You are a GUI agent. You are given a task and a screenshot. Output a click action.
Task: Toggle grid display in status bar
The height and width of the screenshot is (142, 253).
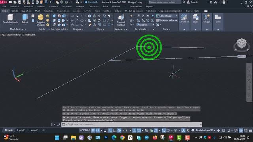pyautogui.click(x=93, y=131)
